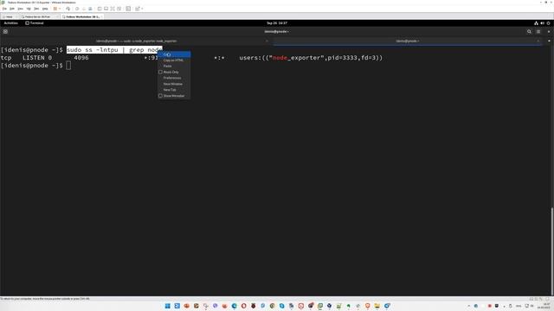Open power menu icon in top bar
554x311 pixels.
(x=548, y=23)
